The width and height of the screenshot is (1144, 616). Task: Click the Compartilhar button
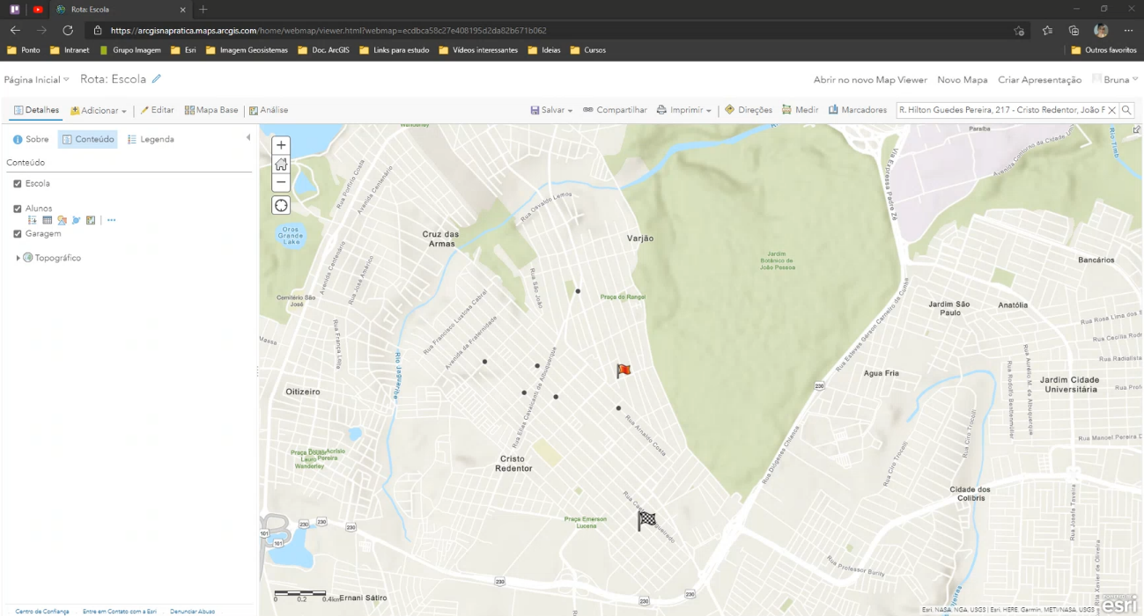pos(615,110)
